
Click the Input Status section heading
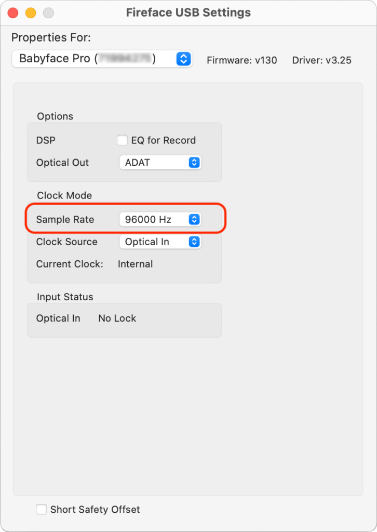[65, 297]
